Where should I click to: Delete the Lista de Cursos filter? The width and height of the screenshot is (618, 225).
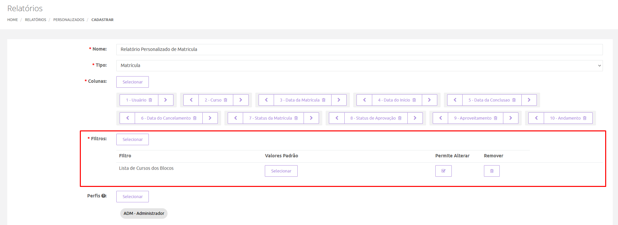[x=492, y=171]
